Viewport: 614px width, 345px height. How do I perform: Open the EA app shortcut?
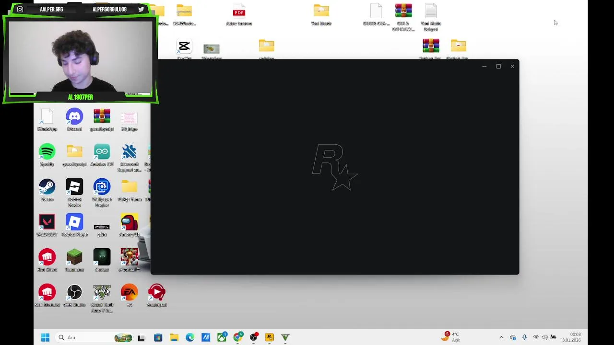tap(129, 295)
